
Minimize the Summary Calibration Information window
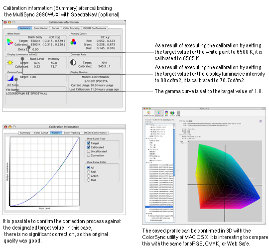pos(9,22)
